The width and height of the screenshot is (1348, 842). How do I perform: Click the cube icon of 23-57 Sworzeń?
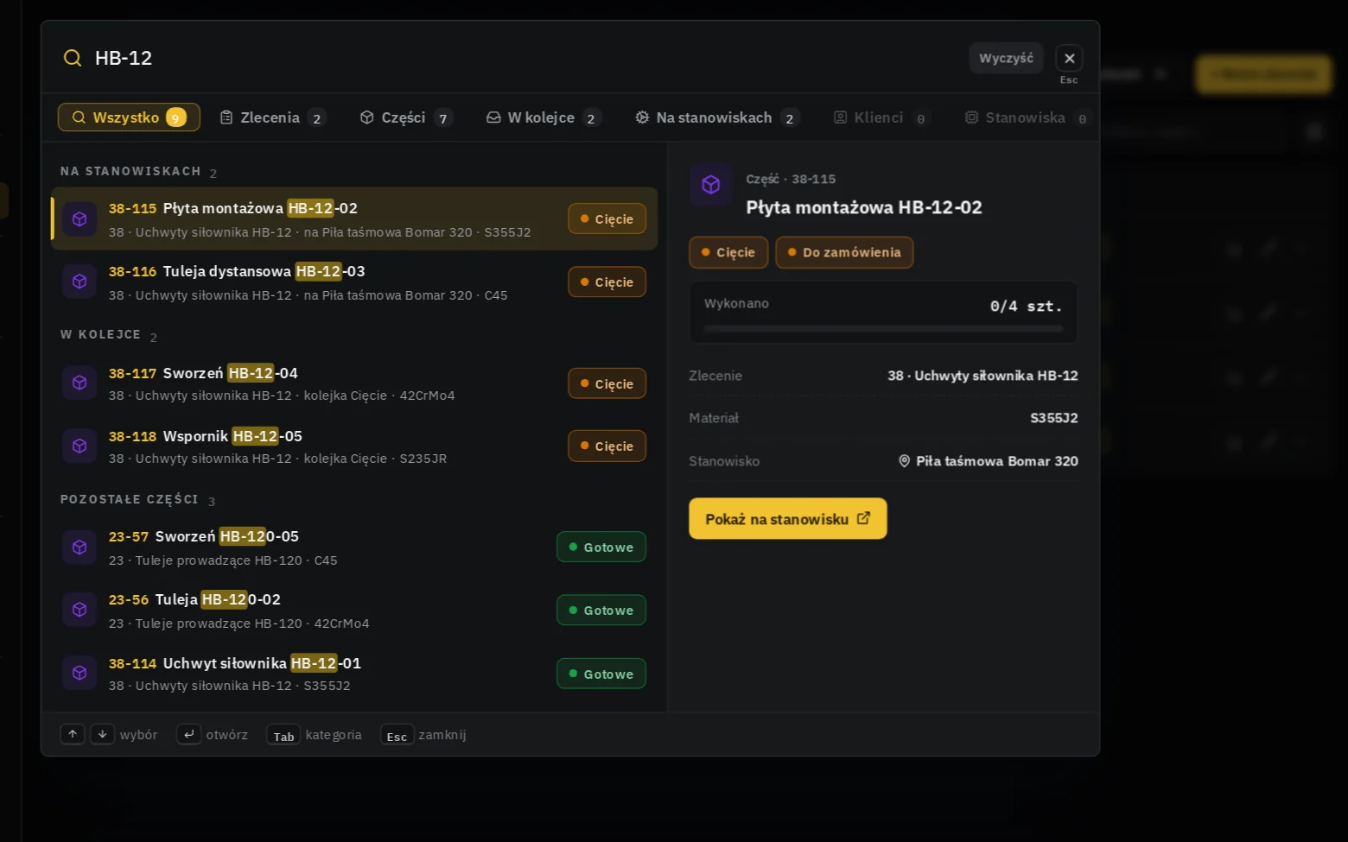coord(79,547)
